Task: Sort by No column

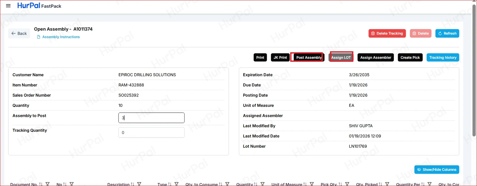Action: [65, 184]
